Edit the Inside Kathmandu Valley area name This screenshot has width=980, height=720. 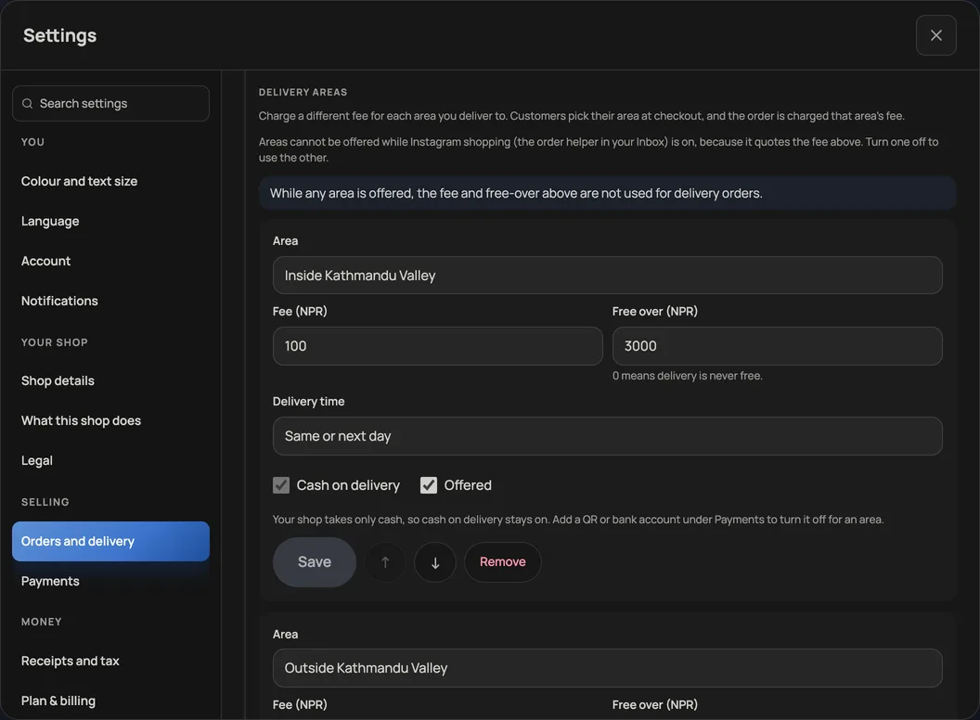point(608,276)
